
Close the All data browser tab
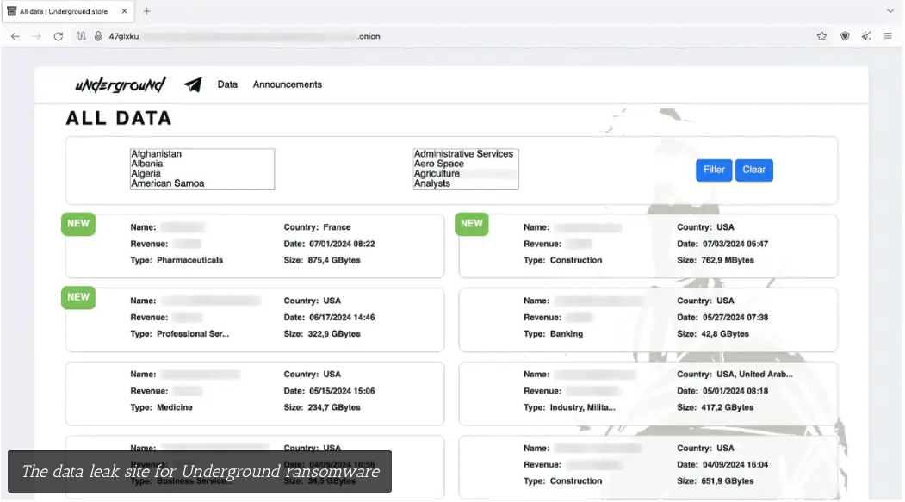pos(125,11)
